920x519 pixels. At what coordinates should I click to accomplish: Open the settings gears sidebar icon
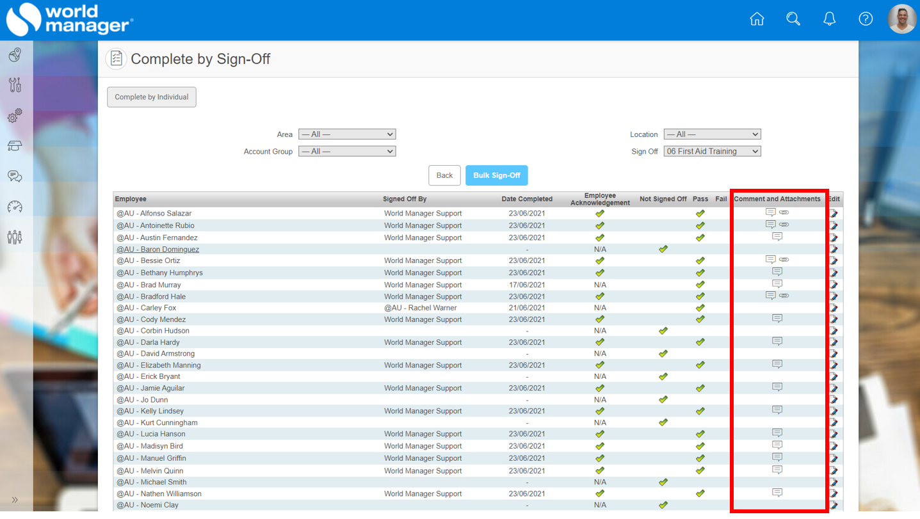(x=15, y=115)
